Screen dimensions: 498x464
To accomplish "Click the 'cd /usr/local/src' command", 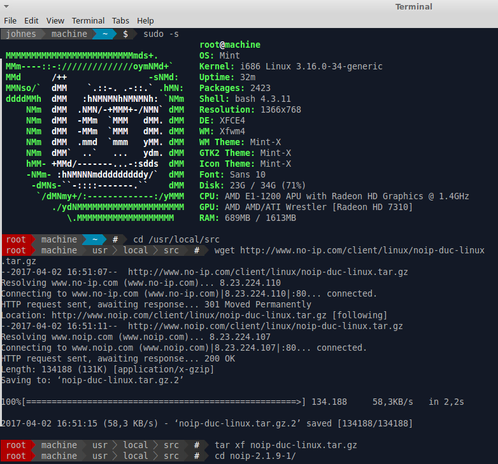I will (x=176, y=239).
